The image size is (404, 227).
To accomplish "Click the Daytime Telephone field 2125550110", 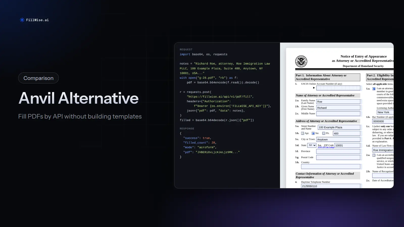I will [x=331, y=186].
